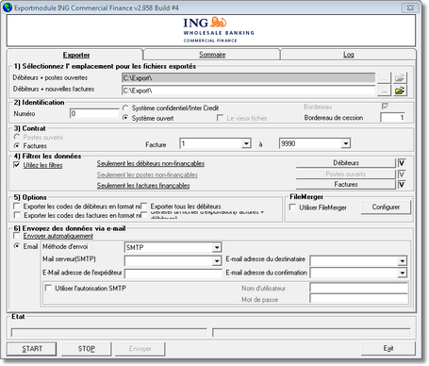Focus the Numéro input field
The image size is (429, 366).
click(x=94, y=113)
